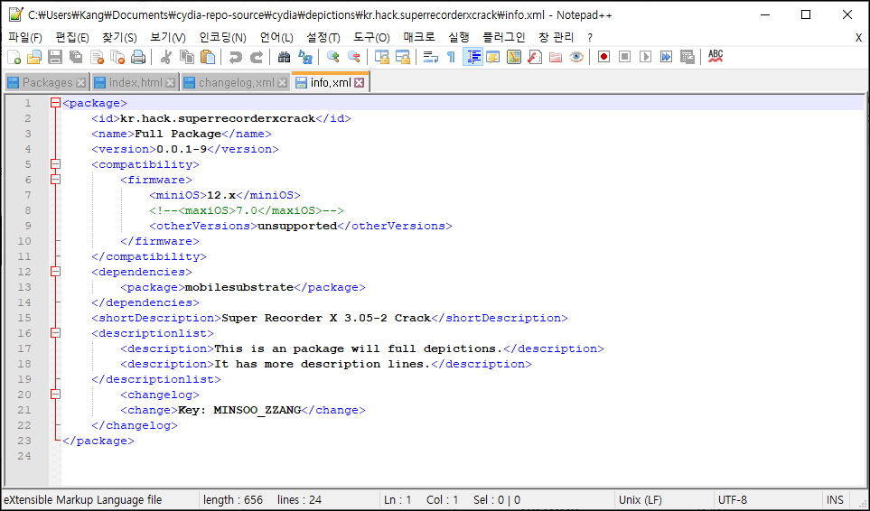Close the changelog.xml tab

[x=283, y=82]
